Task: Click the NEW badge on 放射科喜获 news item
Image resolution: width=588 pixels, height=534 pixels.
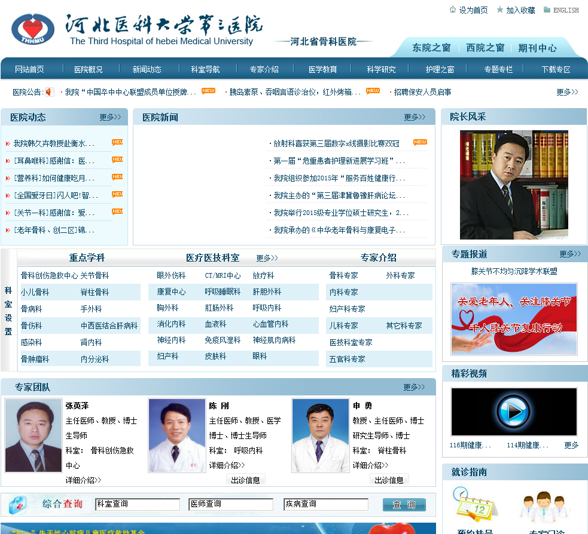Action: (420, 142)
